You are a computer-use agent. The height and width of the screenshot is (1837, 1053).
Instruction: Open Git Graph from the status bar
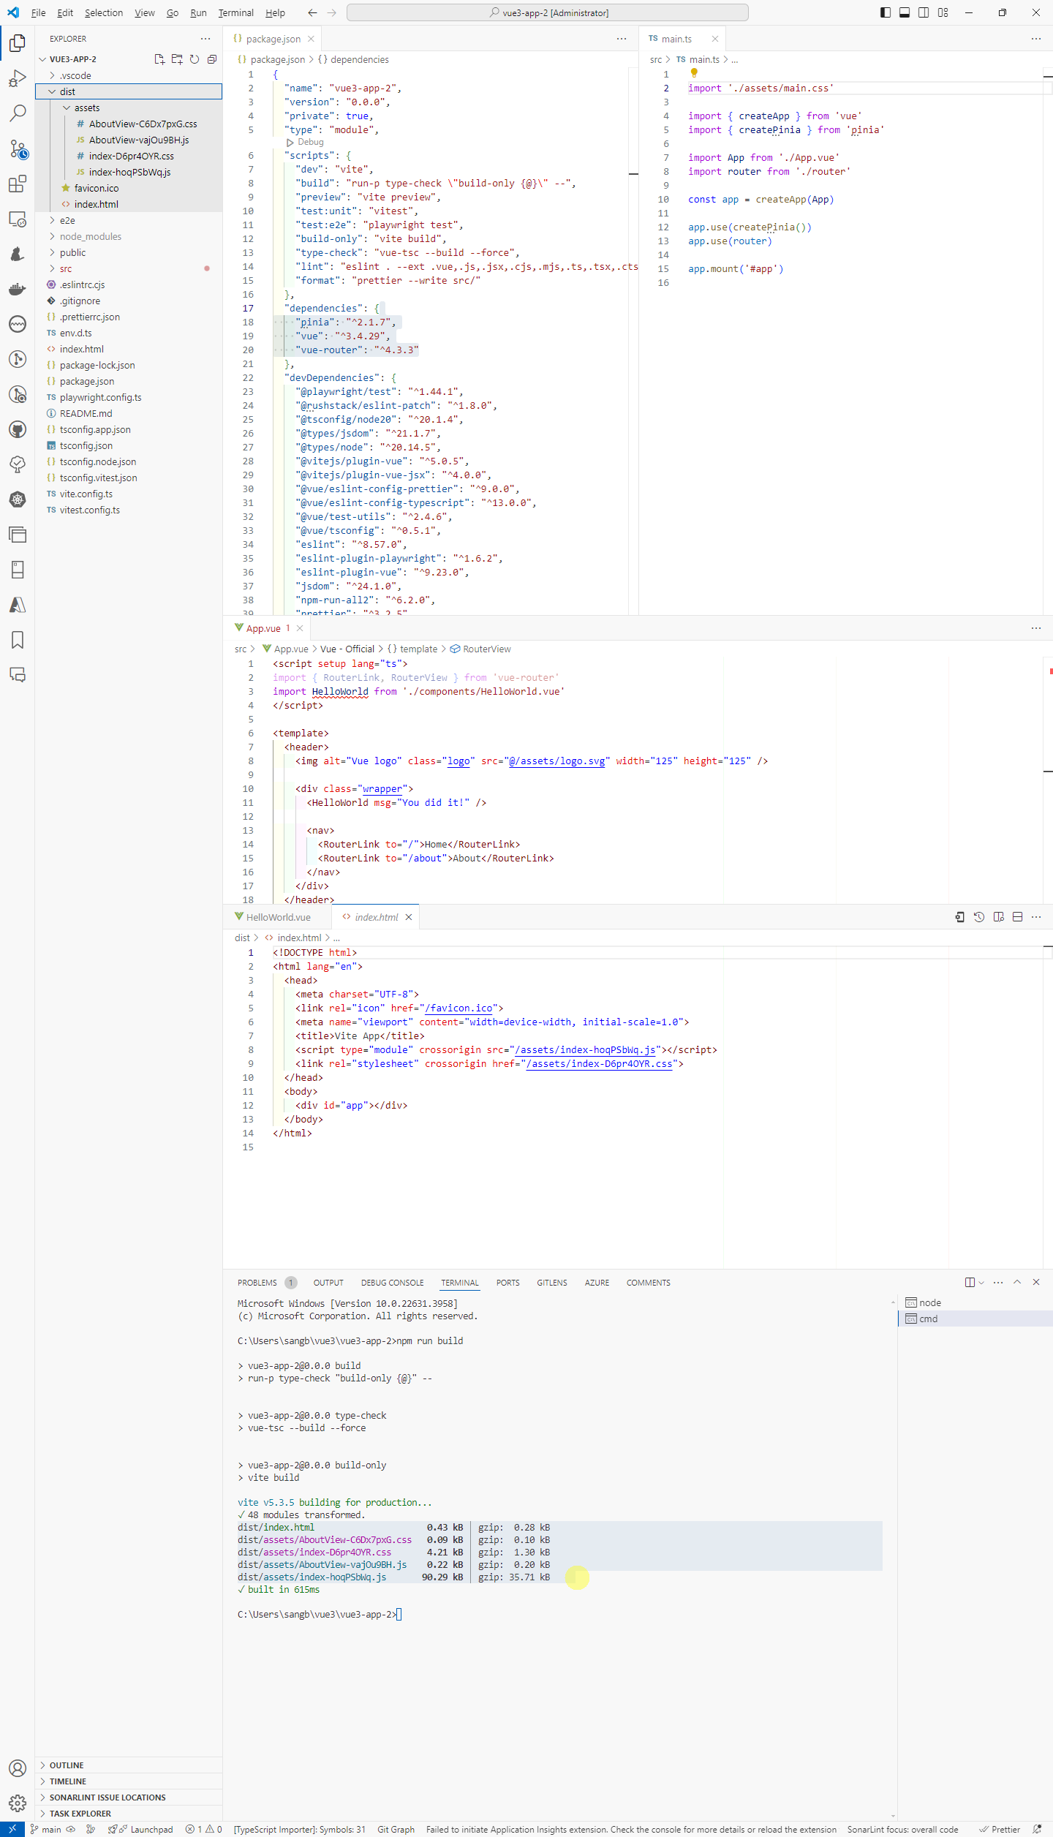pos(396,1830)
